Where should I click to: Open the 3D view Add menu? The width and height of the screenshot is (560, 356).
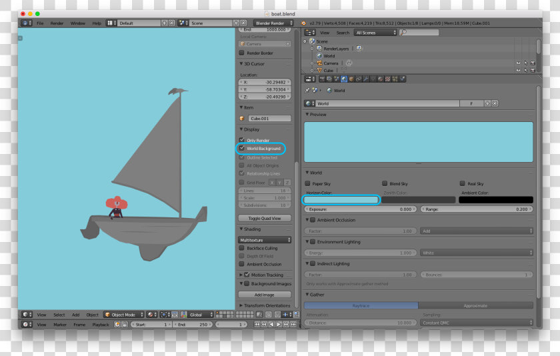tap(76, 315)
